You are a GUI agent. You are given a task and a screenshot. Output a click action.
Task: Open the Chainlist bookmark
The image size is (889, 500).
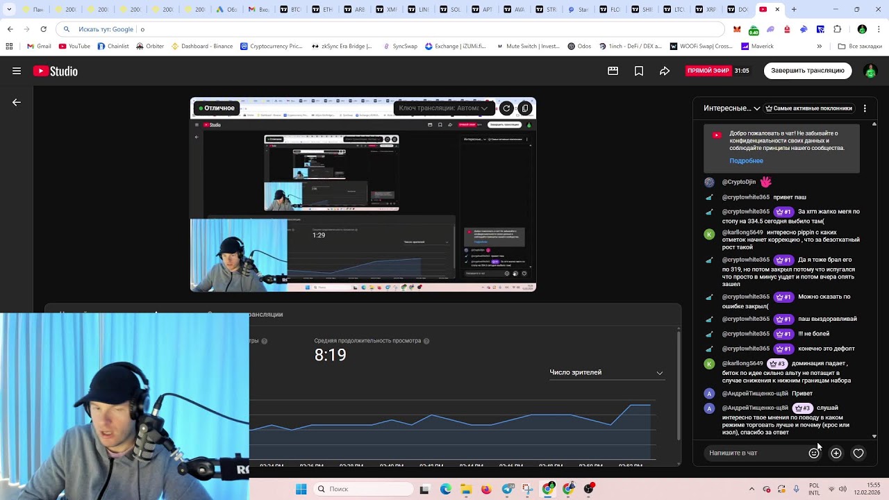pyautogui.click(x=113, y=47)
